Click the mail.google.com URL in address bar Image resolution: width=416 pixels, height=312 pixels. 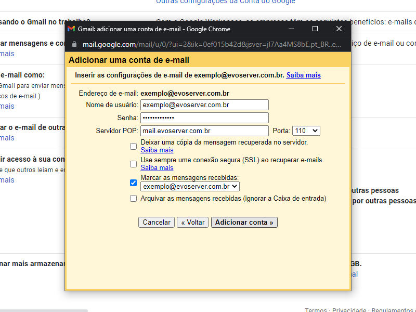212,44
